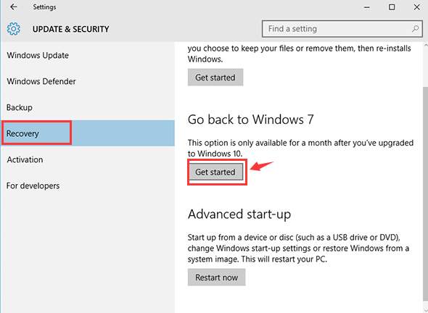This screenshot has width=428, height=313.
Task: Click the back arrow in title bar
Action: (x=13, y=7)
